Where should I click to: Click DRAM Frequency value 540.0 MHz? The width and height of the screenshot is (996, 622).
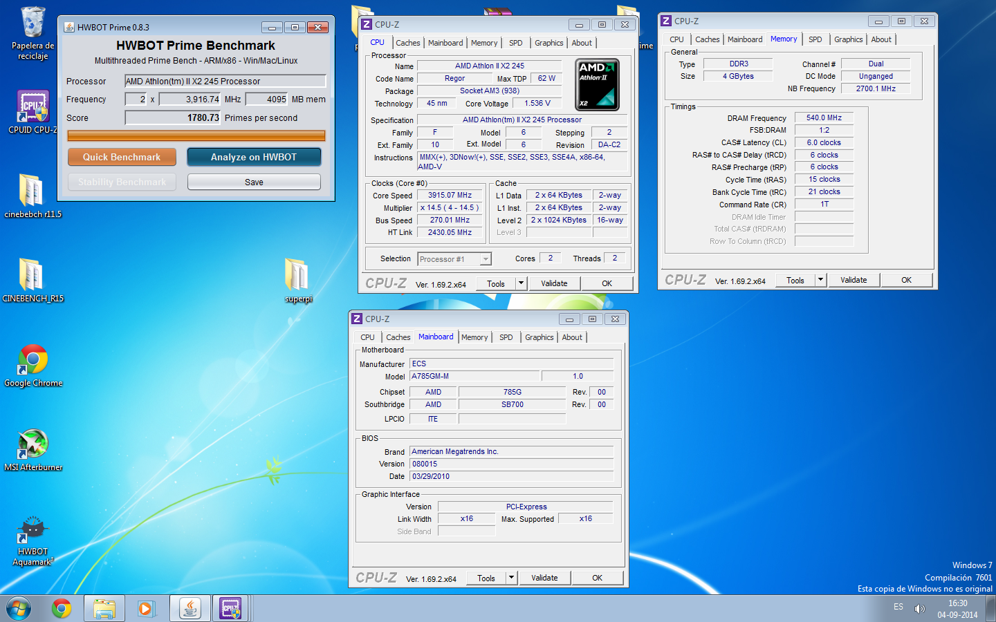(824, 117)
